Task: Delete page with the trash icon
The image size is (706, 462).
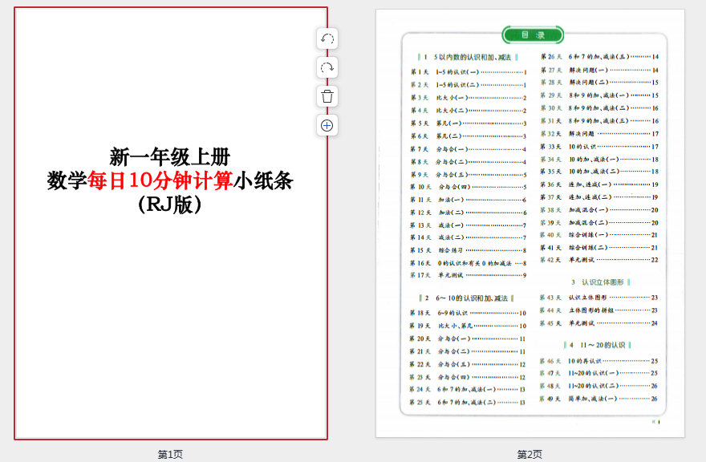Action: 327,96
